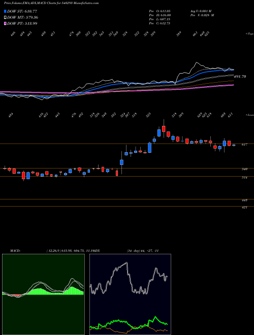Click the 445 price level label
This screenshot has height=335, width=254.
(x=244, y=200)
